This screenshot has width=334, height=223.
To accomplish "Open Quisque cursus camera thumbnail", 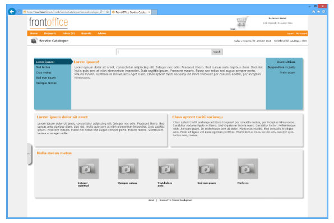I will 128,169.
